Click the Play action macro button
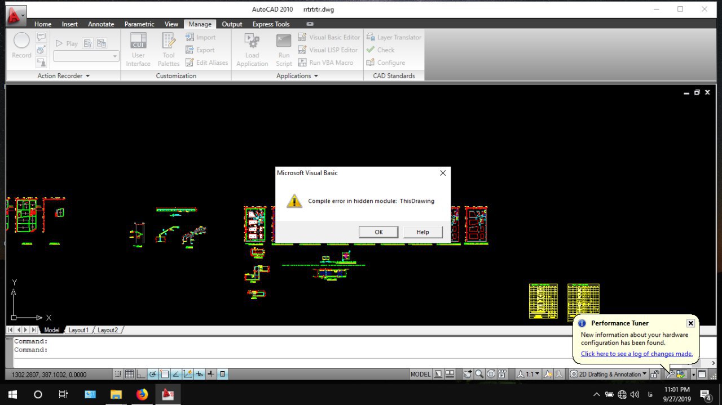Screen dimensions: 722x405 coord(67,43)
